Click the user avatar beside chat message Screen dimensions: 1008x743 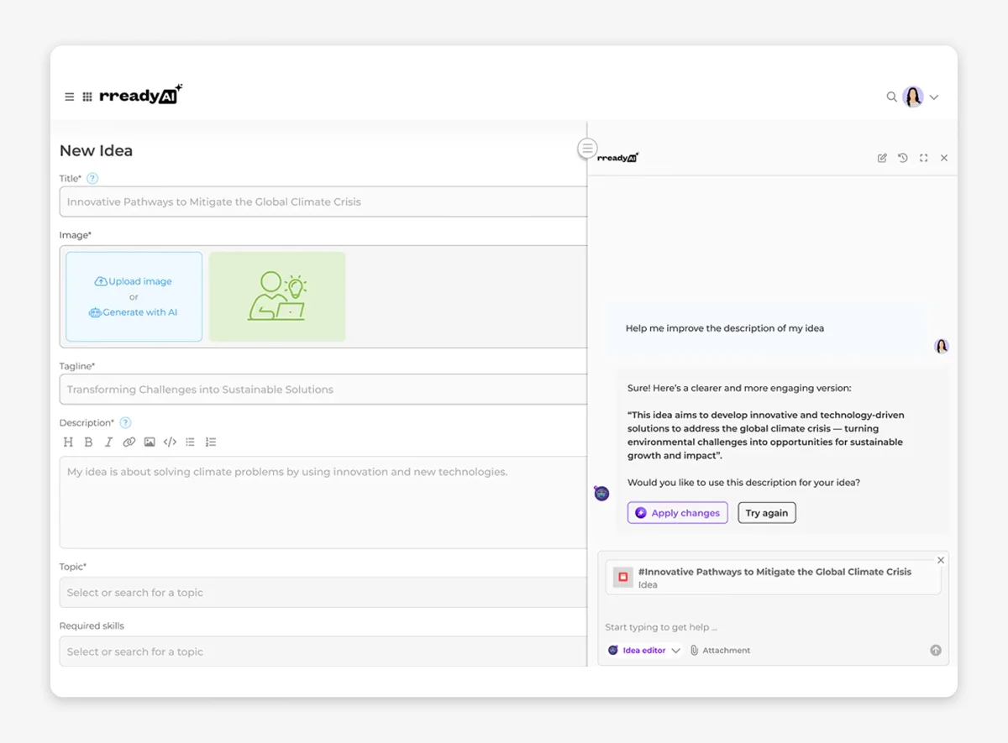point(942,346)
